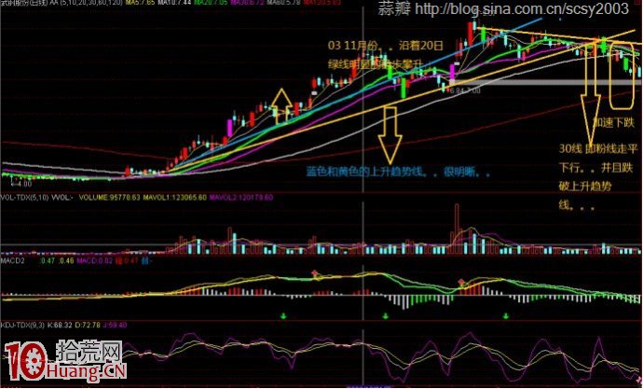Click the tall red volume spike bar
Viewport: 643px width, 389px height.
pos(457,229)
